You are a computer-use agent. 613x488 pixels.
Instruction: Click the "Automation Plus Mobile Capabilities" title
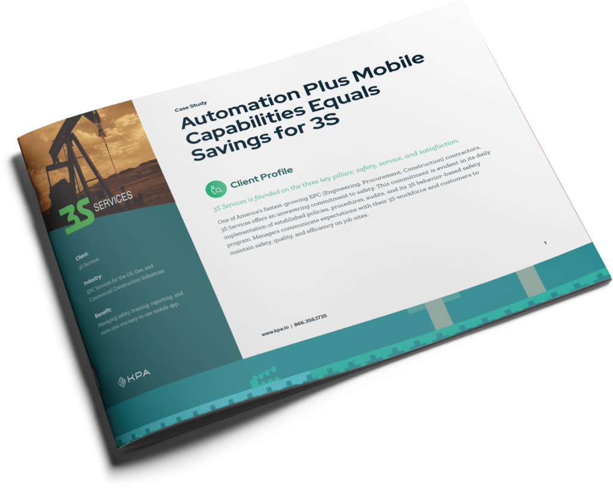(x=303, y=107)
